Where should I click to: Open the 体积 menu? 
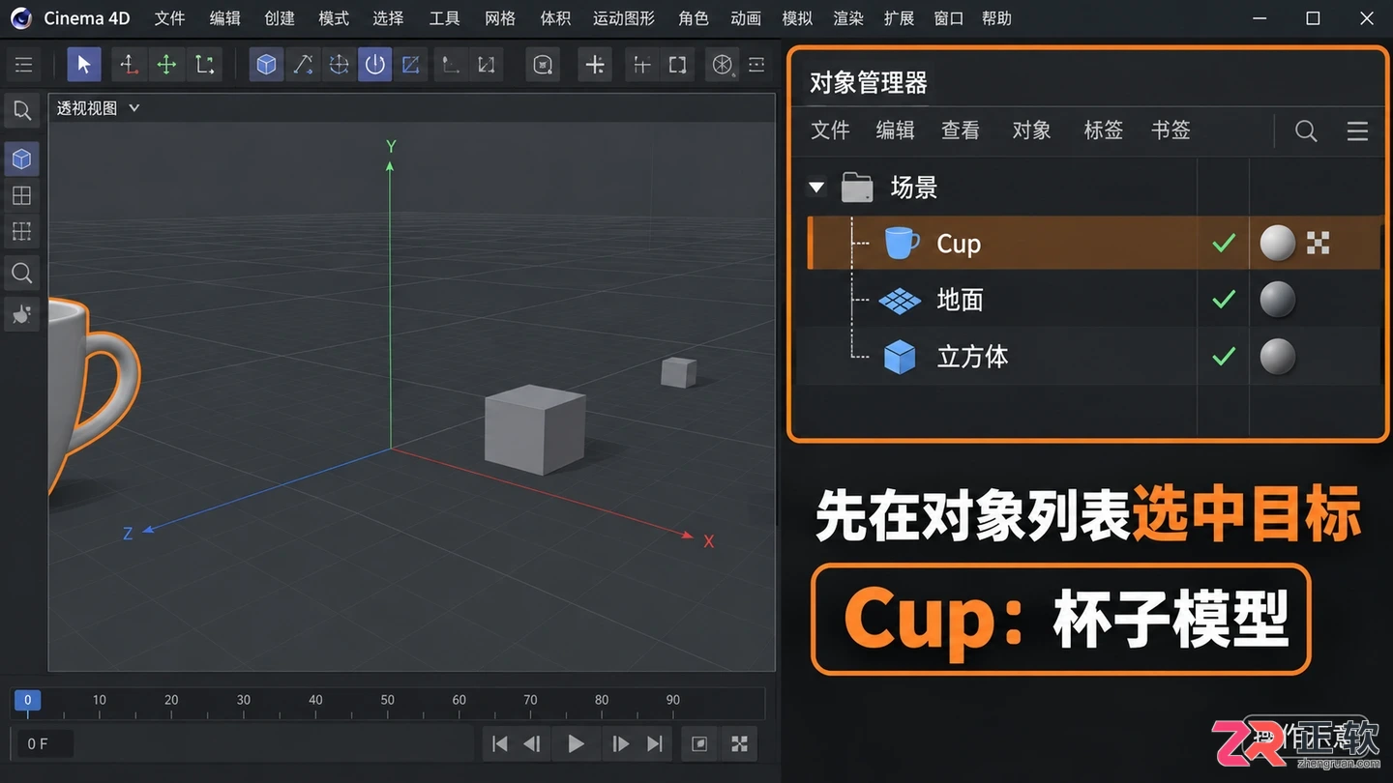coord(555,18)
